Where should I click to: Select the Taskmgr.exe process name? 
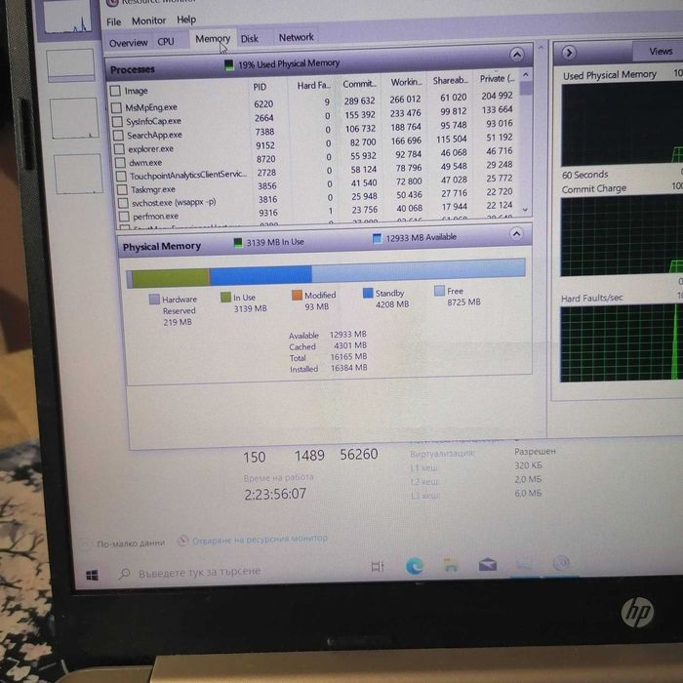coord(153,190)
